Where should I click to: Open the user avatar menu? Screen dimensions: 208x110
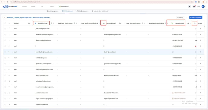tap(203, 6)
